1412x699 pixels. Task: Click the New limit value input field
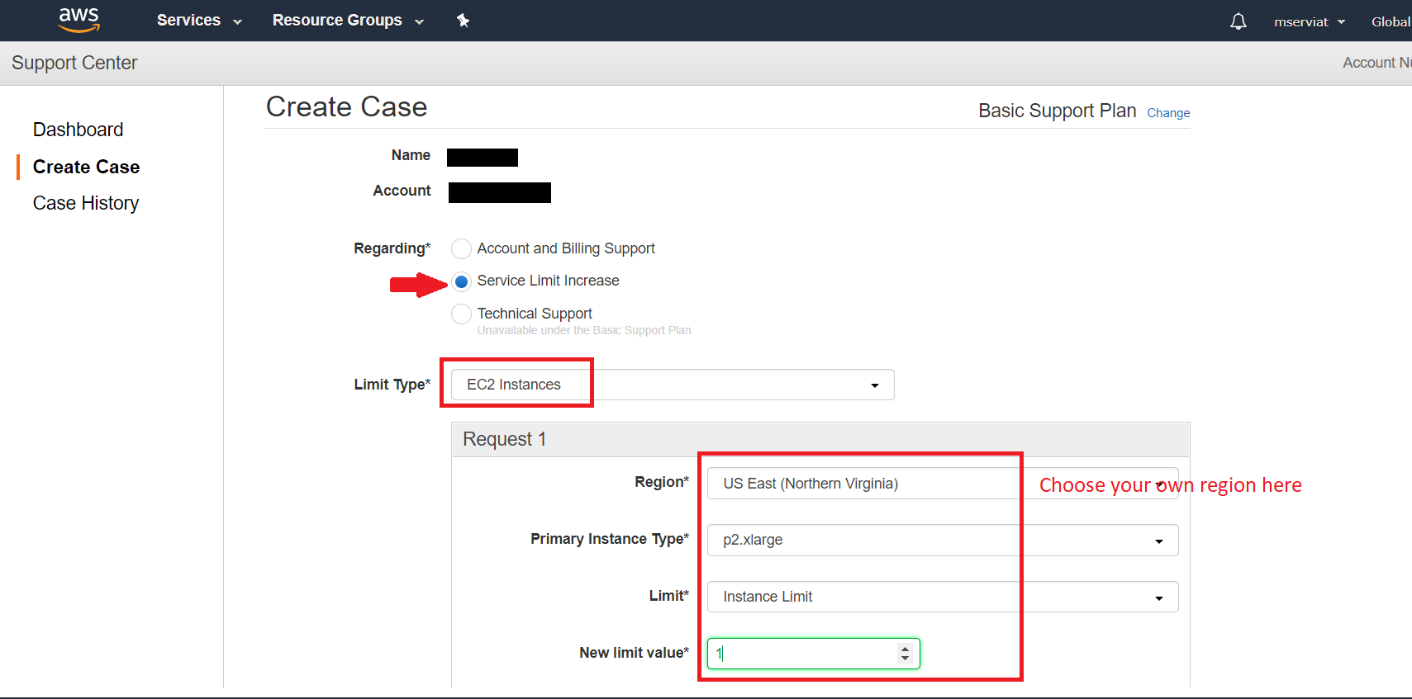pos(801,654)
